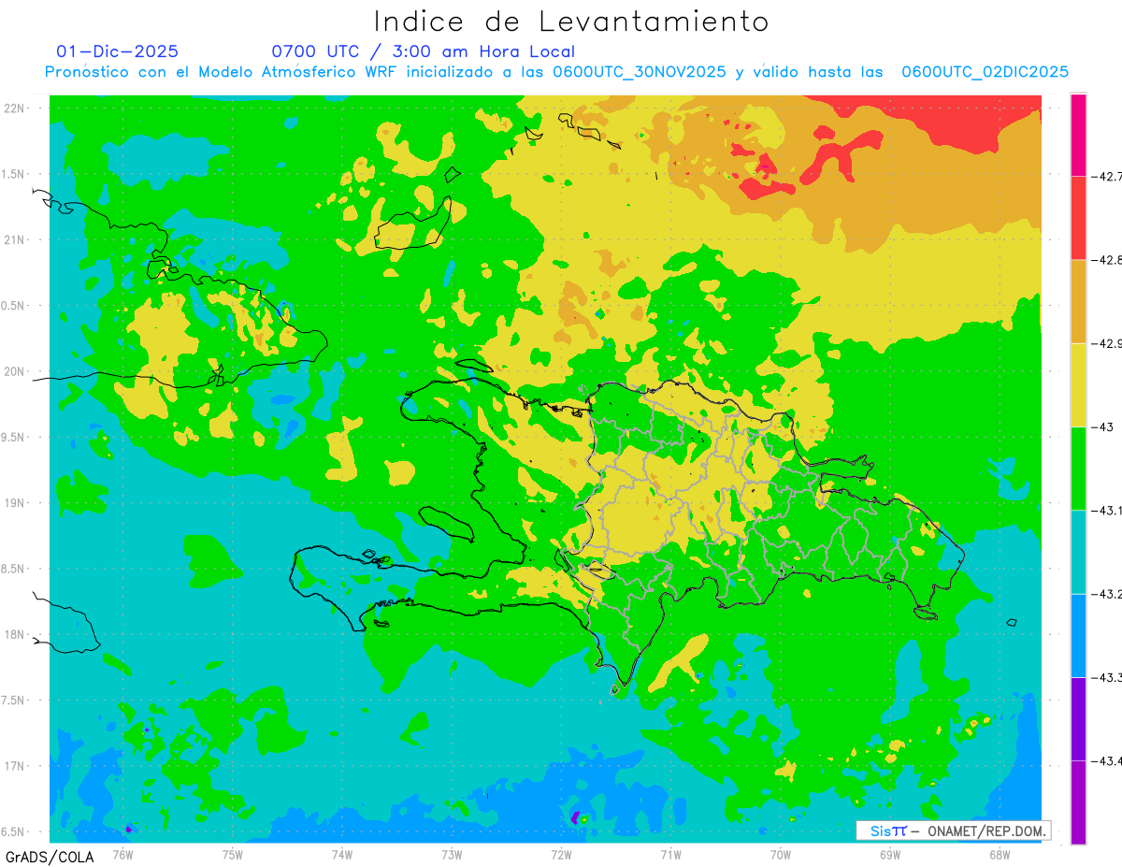1122x867 pixels.
Task: Click the violet swatch in the color scale
Action: 1078,718
